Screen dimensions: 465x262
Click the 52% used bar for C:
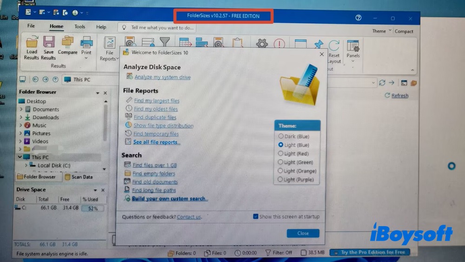(93, 208)
